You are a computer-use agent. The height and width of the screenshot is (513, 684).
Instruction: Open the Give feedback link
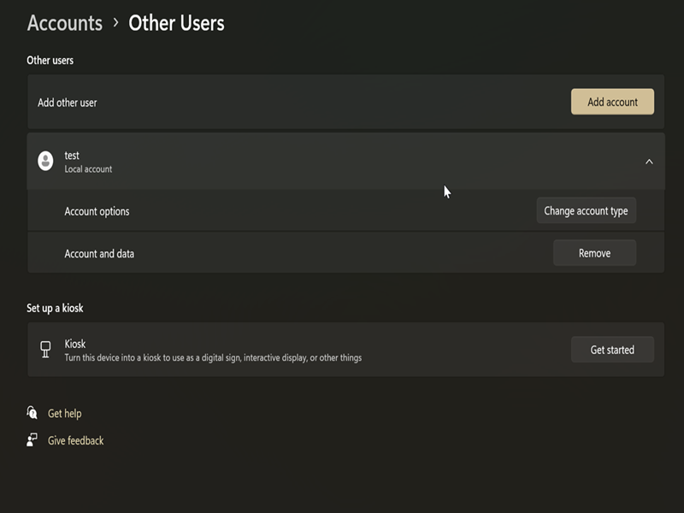[x=75, y=441]
